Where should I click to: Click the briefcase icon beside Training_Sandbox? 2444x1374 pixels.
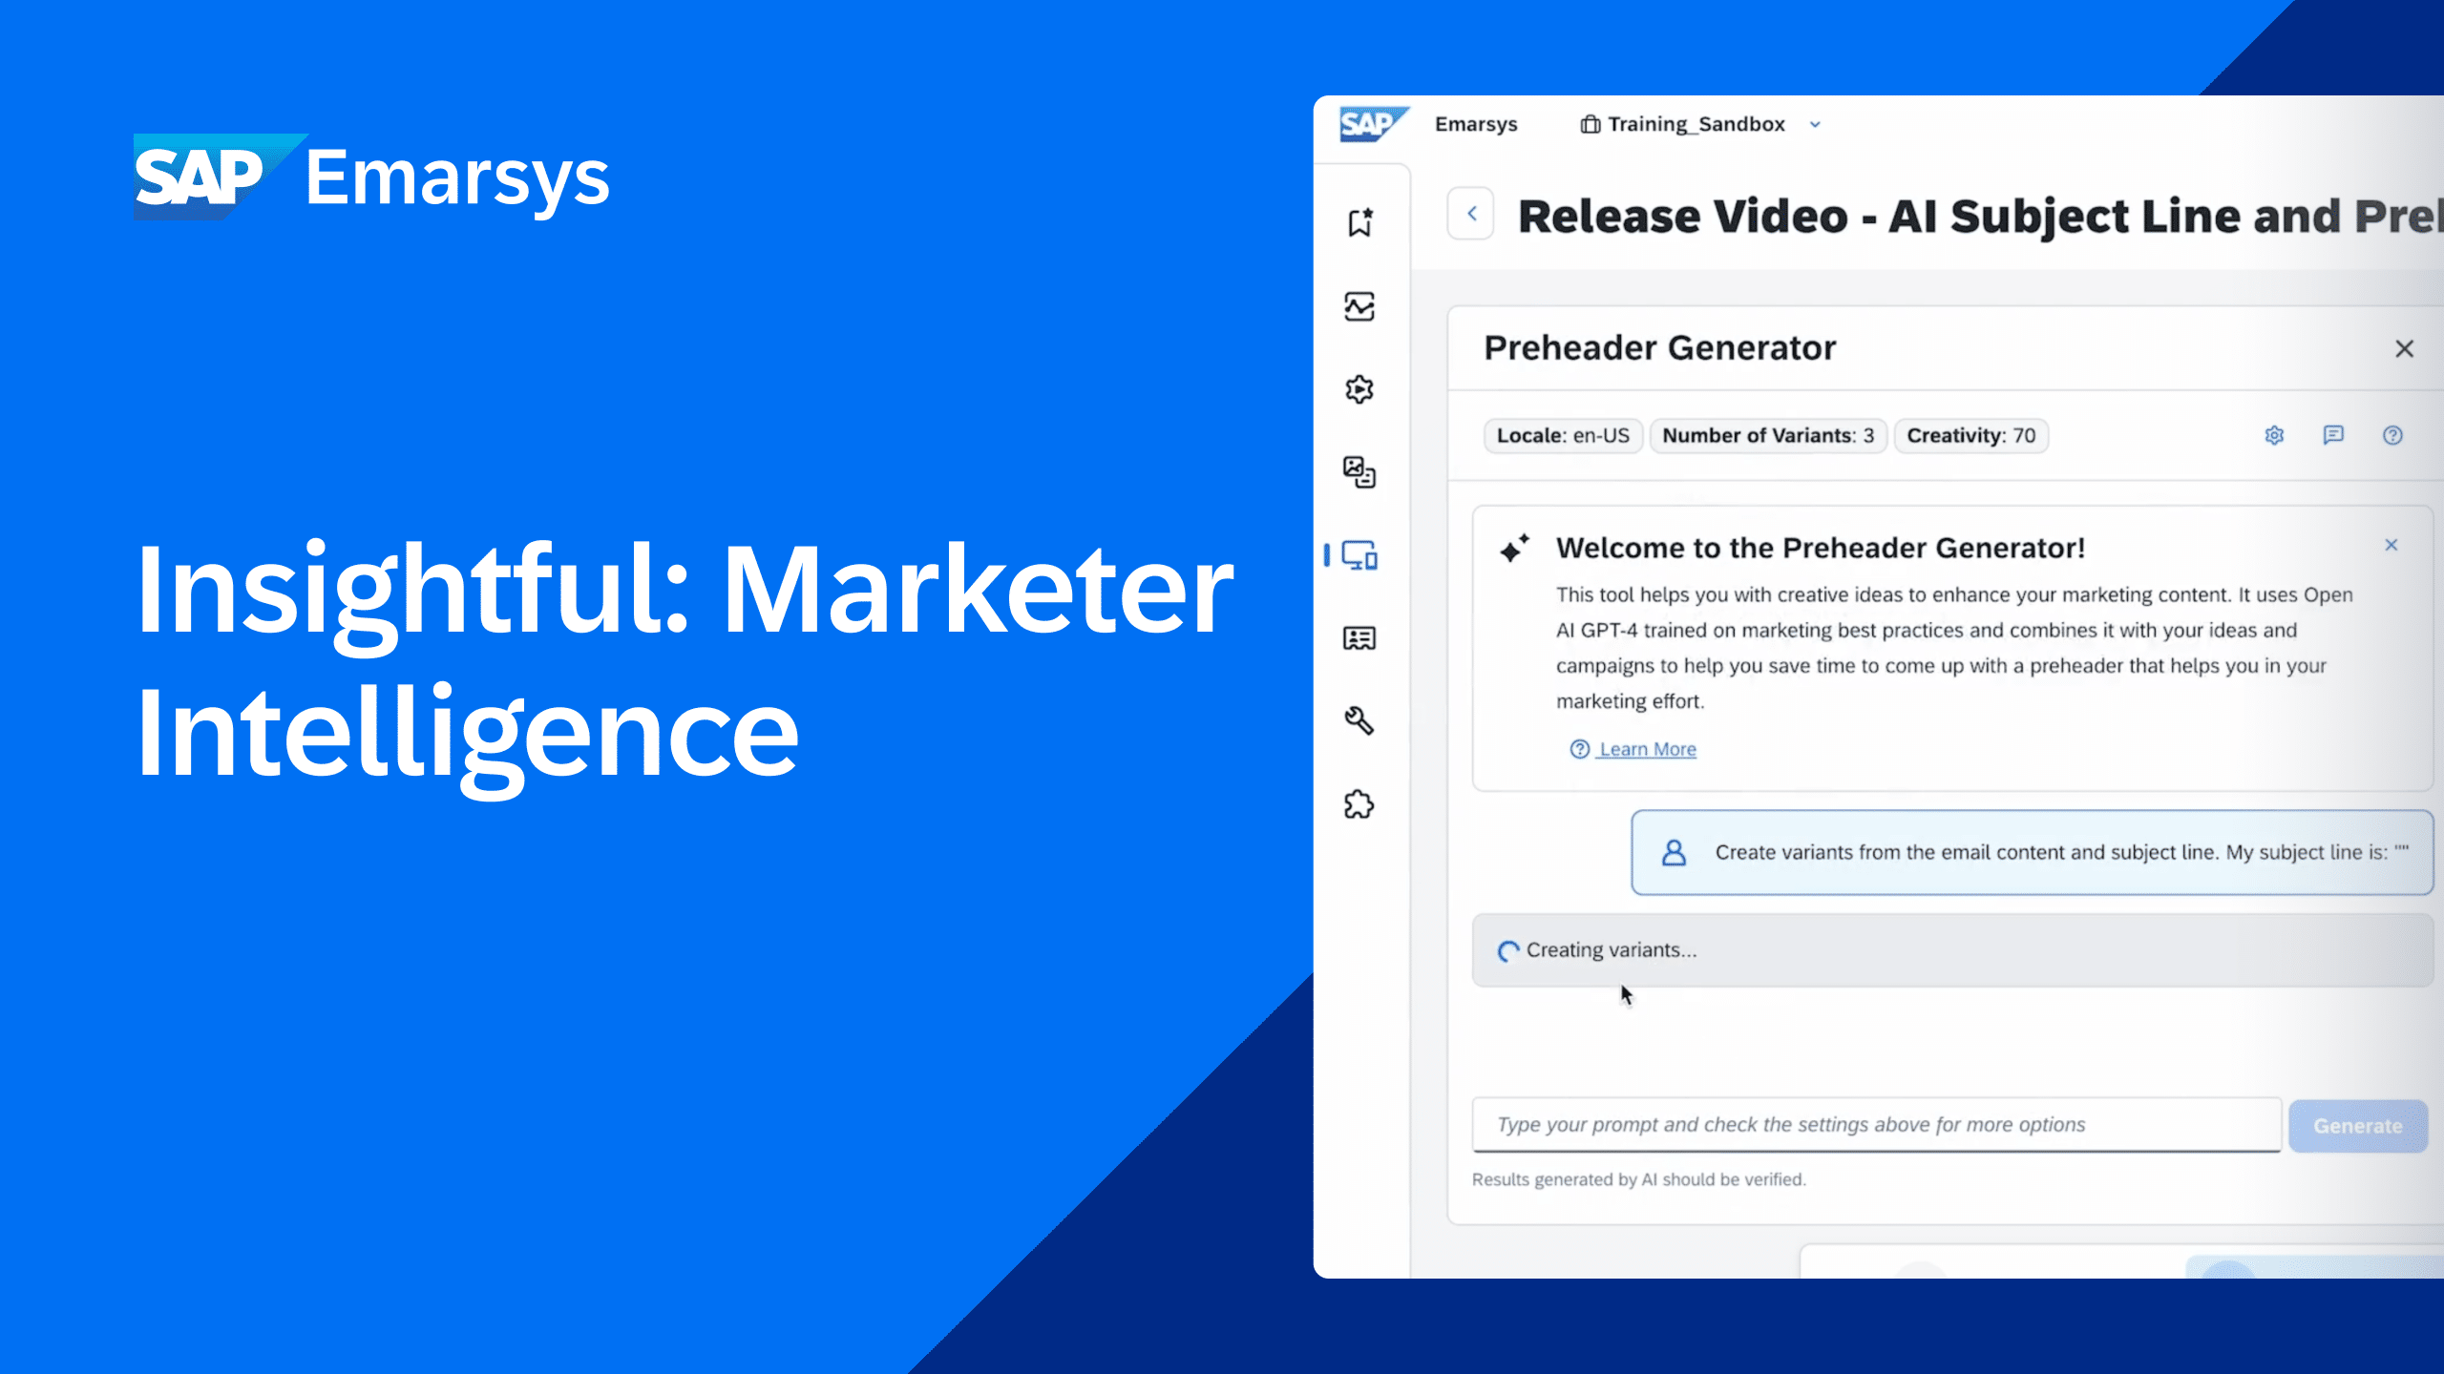pos(1591,124)
